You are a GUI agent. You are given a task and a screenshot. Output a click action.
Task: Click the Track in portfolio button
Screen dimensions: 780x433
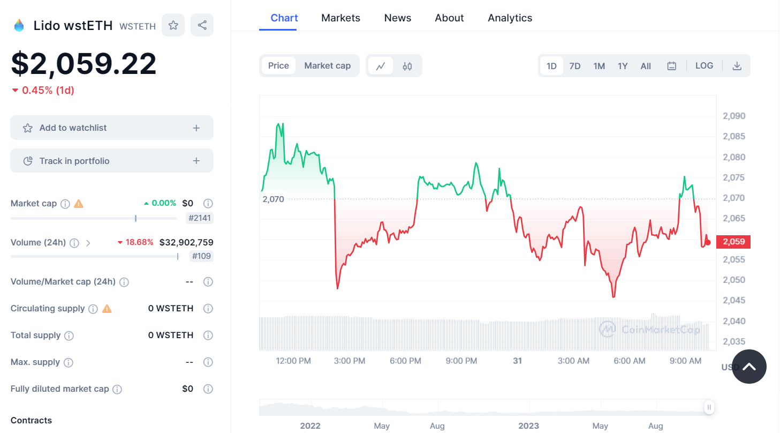(112, 161)
